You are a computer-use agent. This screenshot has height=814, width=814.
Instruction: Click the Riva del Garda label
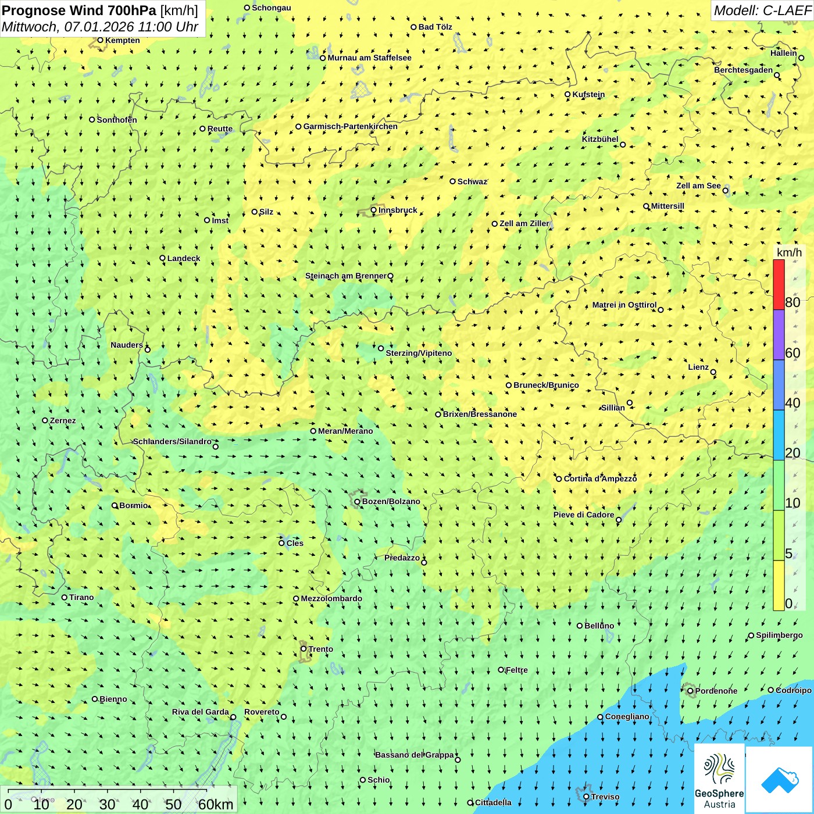pos(201,712)
